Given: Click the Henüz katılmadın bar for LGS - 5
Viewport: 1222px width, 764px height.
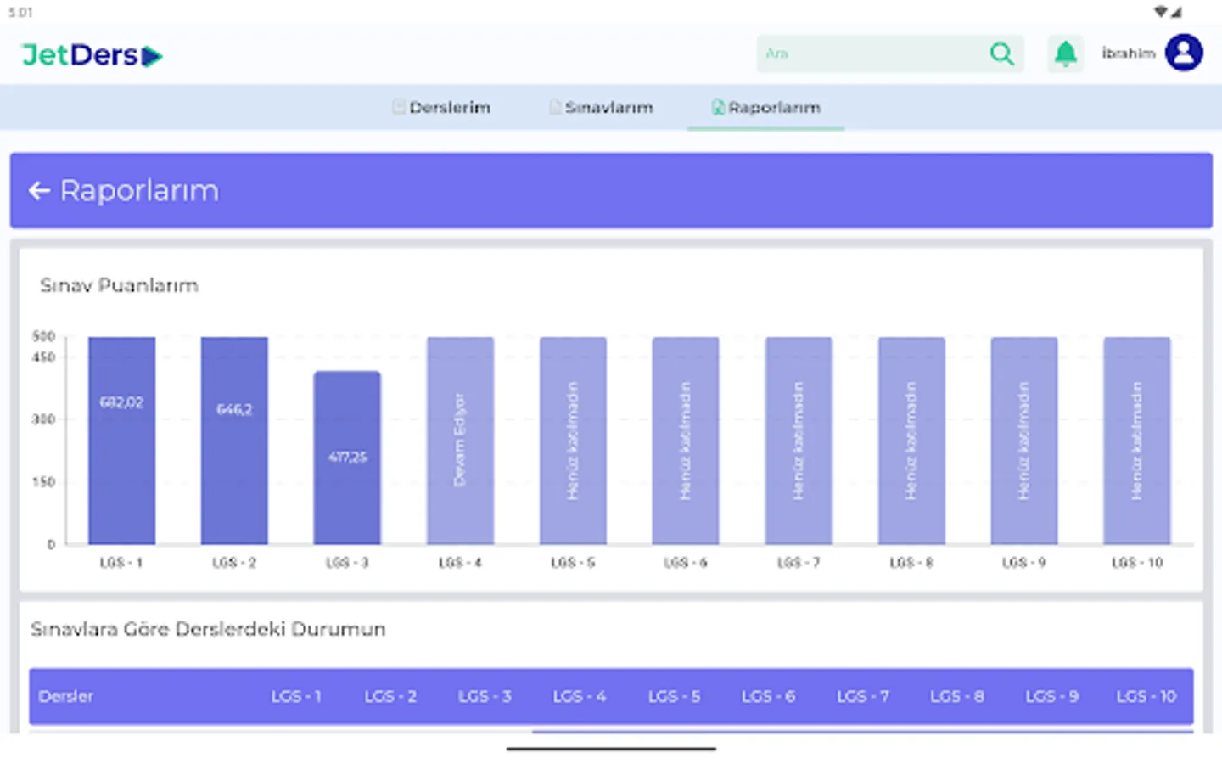Looking at the screenshot, I should 573,439.
